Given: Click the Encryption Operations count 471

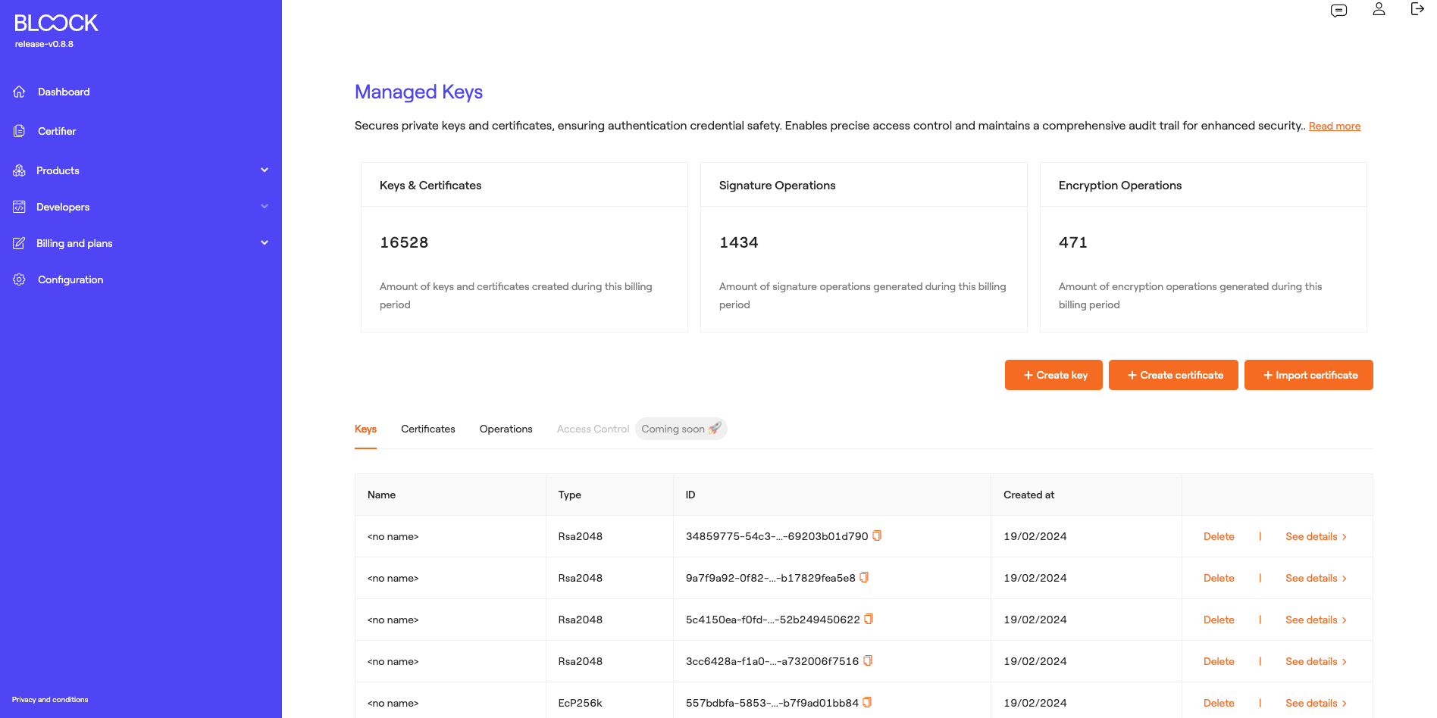Looking at the screenshot, I should point(1073,242).
